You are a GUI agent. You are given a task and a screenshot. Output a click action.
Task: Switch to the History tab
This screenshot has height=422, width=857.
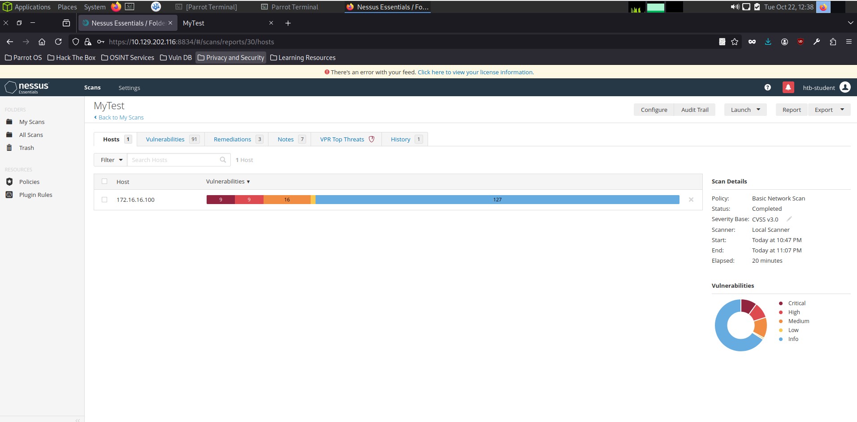coord(406,139)
